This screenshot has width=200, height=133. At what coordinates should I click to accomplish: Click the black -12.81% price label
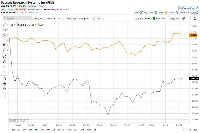coord(194,78)
